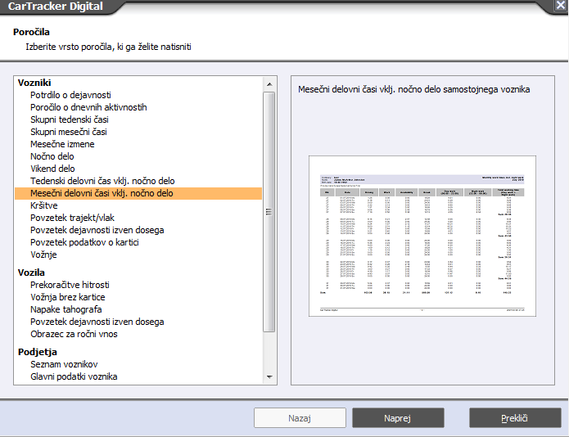
Task: Select Prekoračitve hitrosti under Vozila
Action: pyautogui.click(x=70, y=285)
